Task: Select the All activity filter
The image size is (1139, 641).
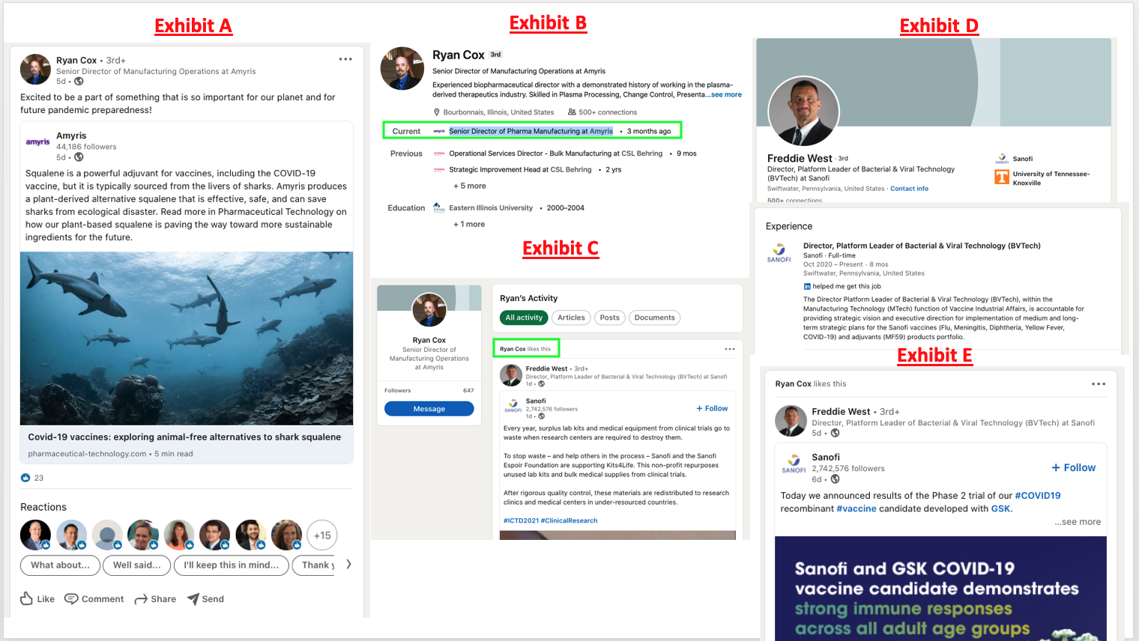Action: tap(524, 318)
